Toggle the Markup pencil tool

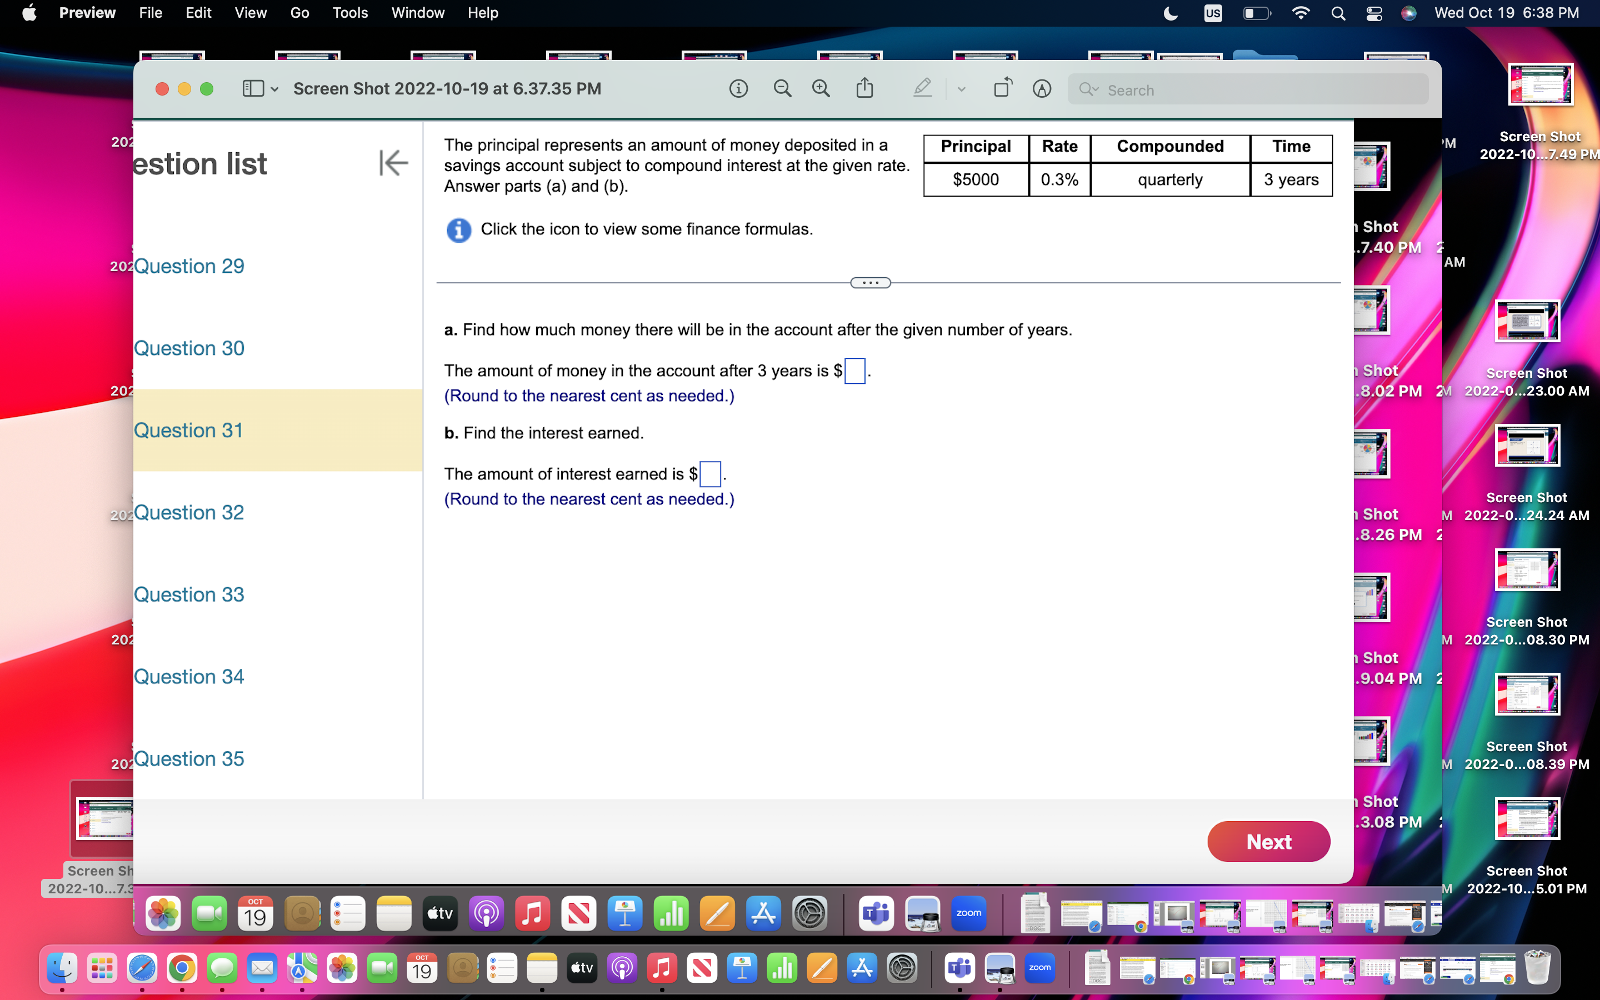(x=922, y=89)
